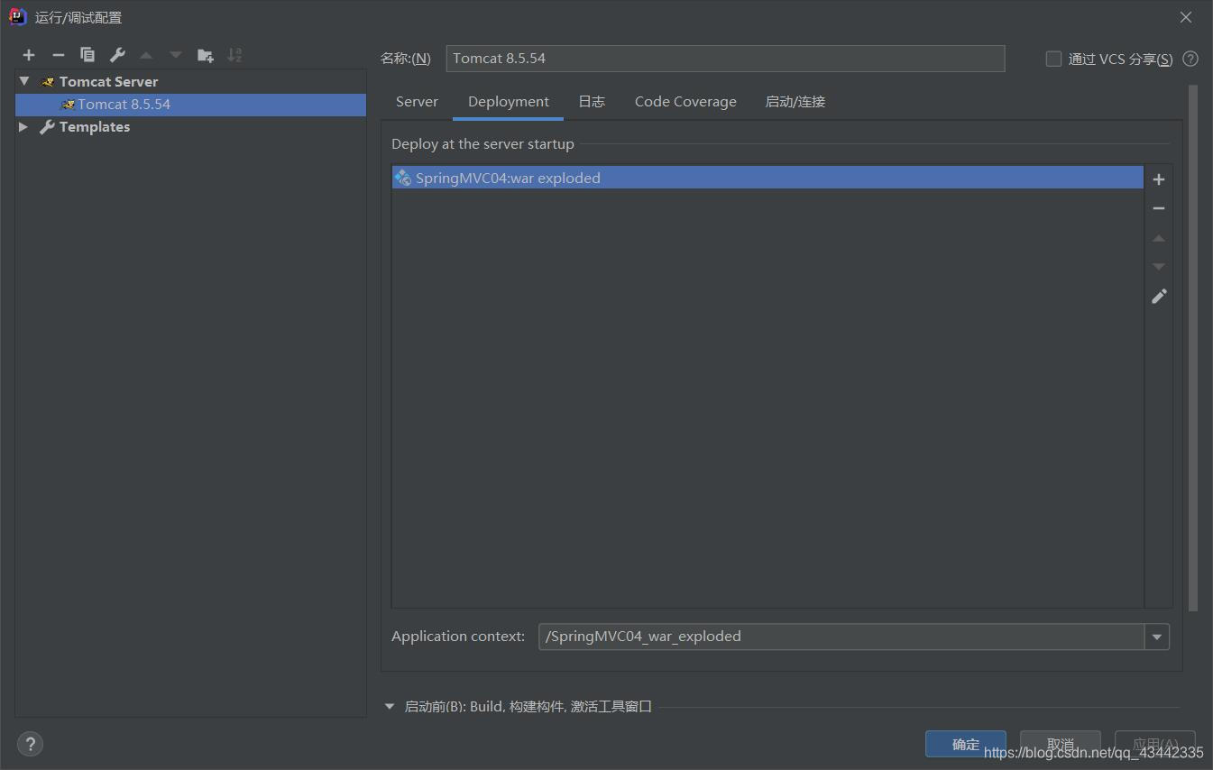Open edit templates wrench icon in toolbar
Screen dimensions: 1213x770
click(117, 55)
